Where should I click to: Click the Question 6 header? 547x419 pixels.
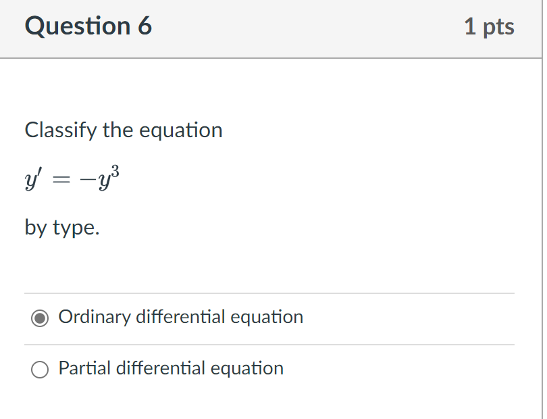[x=88, y=27]
